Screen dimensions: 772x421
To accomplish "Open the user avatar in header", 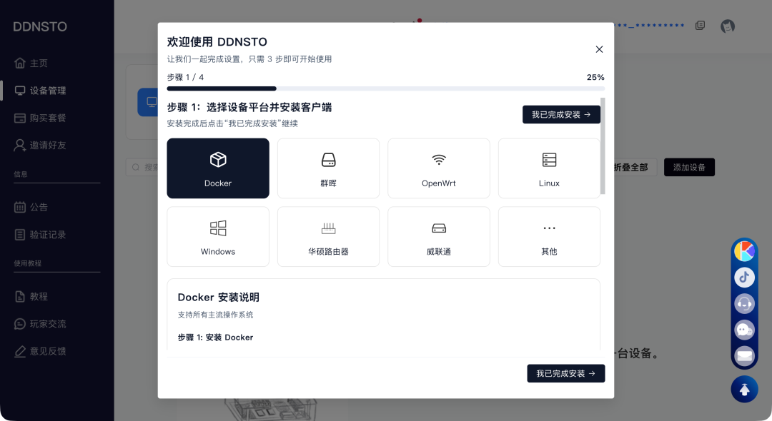I will click(728, 26).
